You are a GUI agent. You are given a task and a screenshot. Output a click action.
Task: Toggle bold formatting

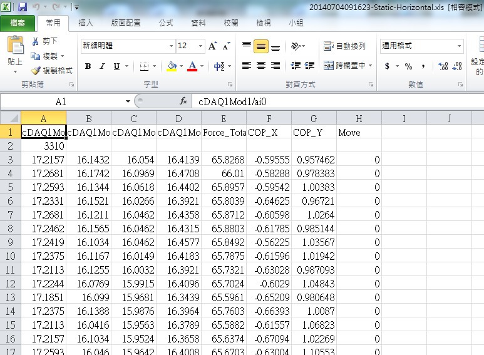click(x=88, y=66)
